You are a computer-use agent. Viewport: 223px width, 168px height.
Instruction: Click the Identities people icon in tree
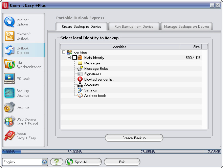pyautogui.click(x=69, y=52)
